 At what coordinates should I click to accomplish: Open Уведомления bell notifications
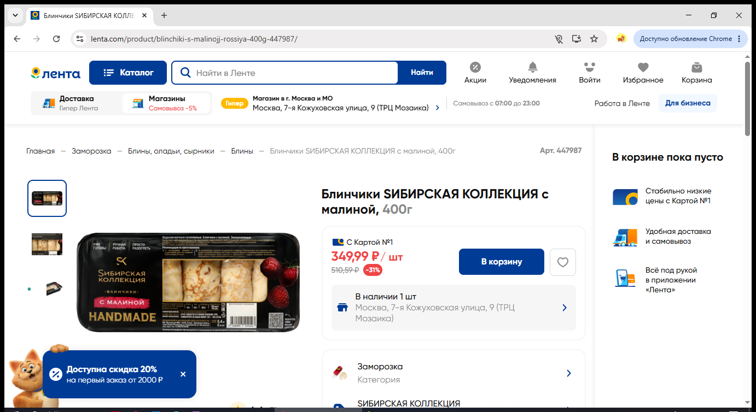click(x=532, y=73)
